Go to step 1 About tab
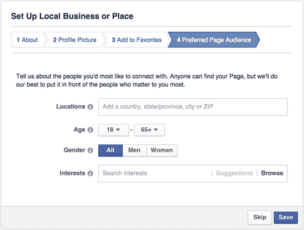This screenshot has width=304, height=230. (x=27, y=40)
